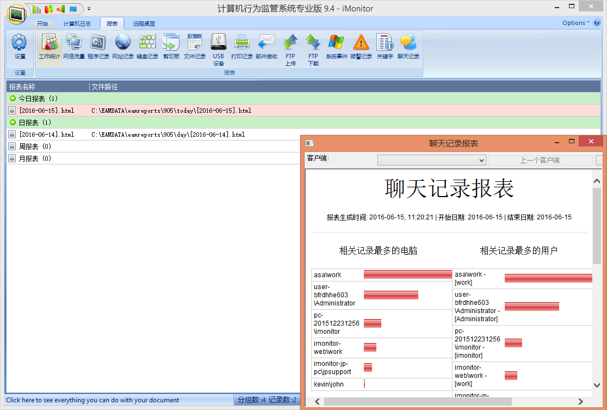Click the 设置 settings gear icon

[20, 46]
